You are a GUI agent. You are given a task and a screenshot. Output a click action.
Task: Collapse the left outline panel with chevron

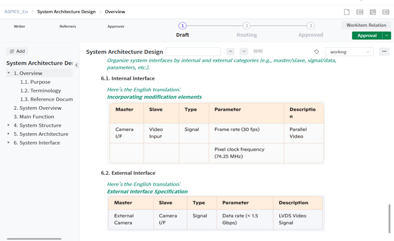tap(76, 65)
